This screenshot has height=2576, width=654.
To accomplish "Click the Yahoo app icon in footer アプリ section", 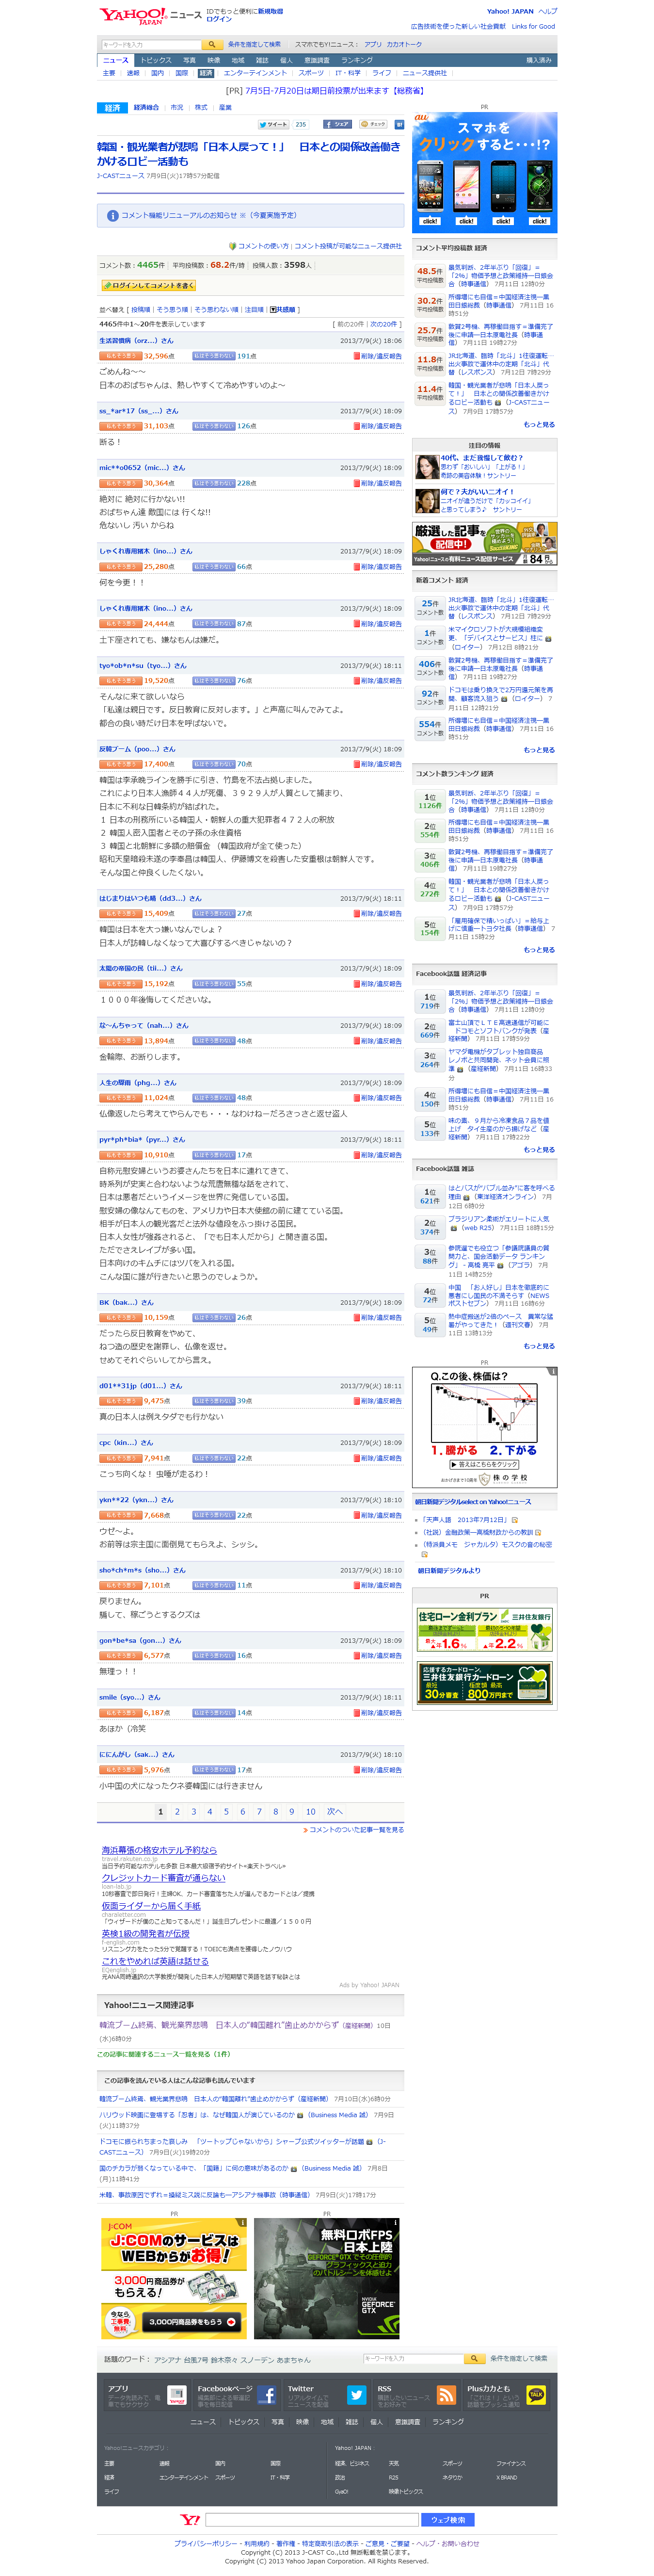I will pyautogui.click(x=177, y=2394).
